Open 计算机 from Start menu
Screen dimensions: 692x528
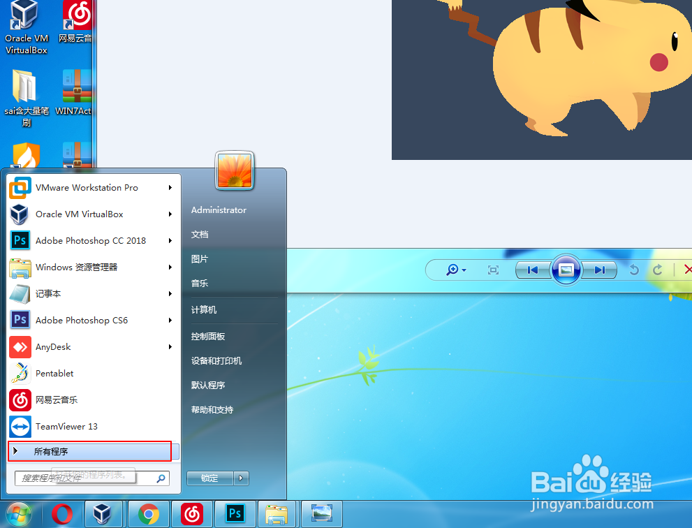point(203,310)
